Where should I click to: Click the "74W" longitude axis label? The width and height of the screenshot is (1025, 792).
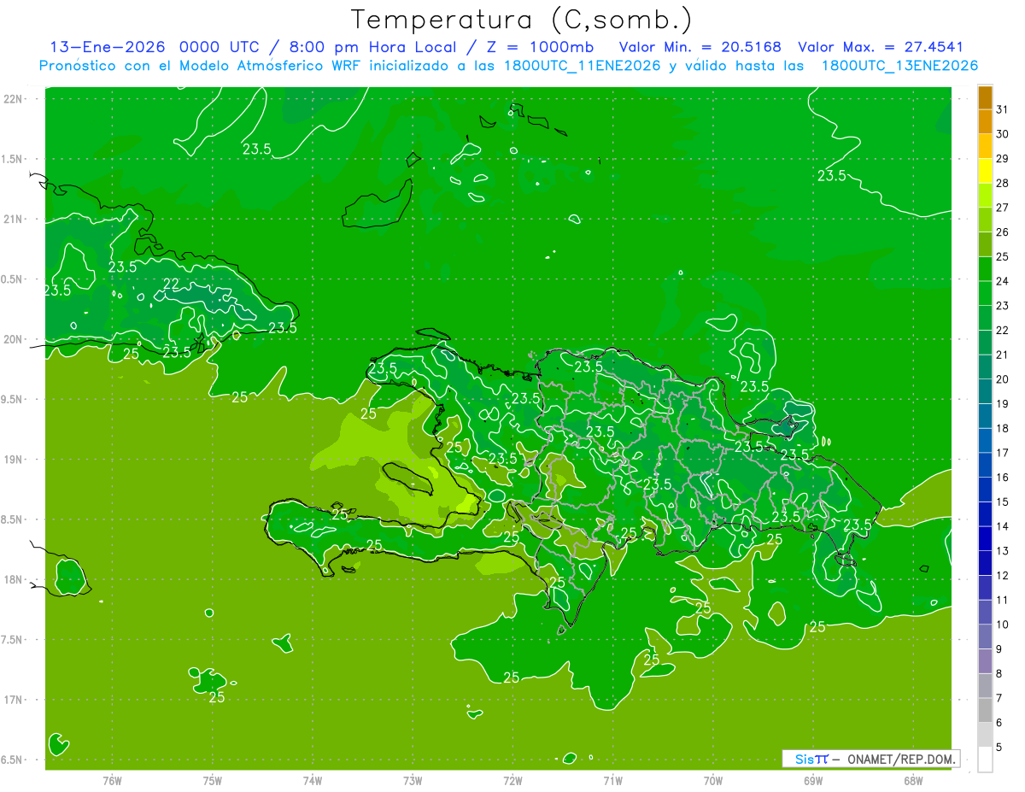tap(313, 780)
